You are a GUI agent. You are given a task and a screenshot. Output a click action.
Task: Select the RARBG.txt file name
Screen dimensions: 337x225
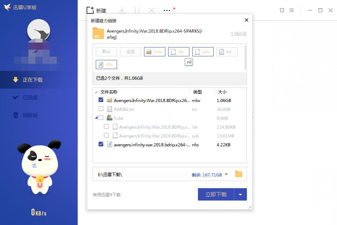tap(124, 109)
